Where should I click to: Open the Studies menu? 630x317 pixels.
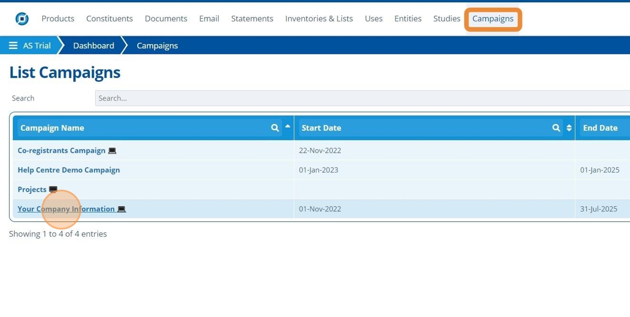click(x=447, y=19)
